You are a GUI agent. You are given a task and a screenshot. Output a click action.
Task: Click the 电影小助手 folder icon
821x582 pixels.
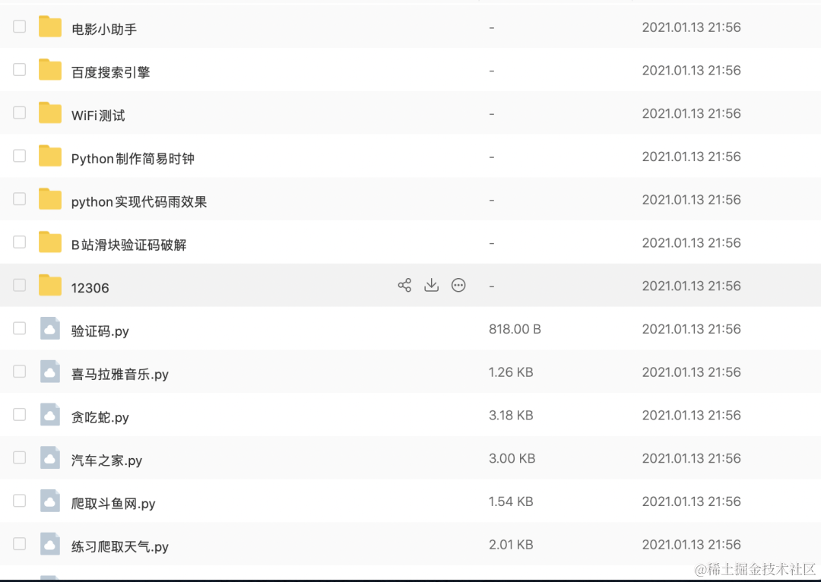[x=50, y=27]
